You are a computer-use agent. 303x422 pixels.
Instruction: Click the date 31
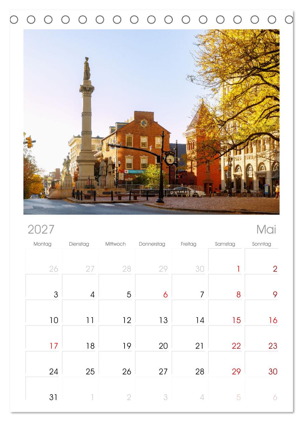(x=54, y=397)
